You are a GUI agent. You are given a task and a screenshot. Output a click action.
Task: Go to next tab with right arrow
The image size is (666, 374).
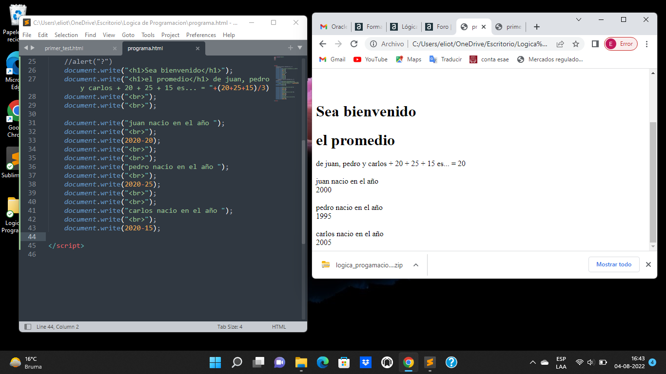click(33, 48)
